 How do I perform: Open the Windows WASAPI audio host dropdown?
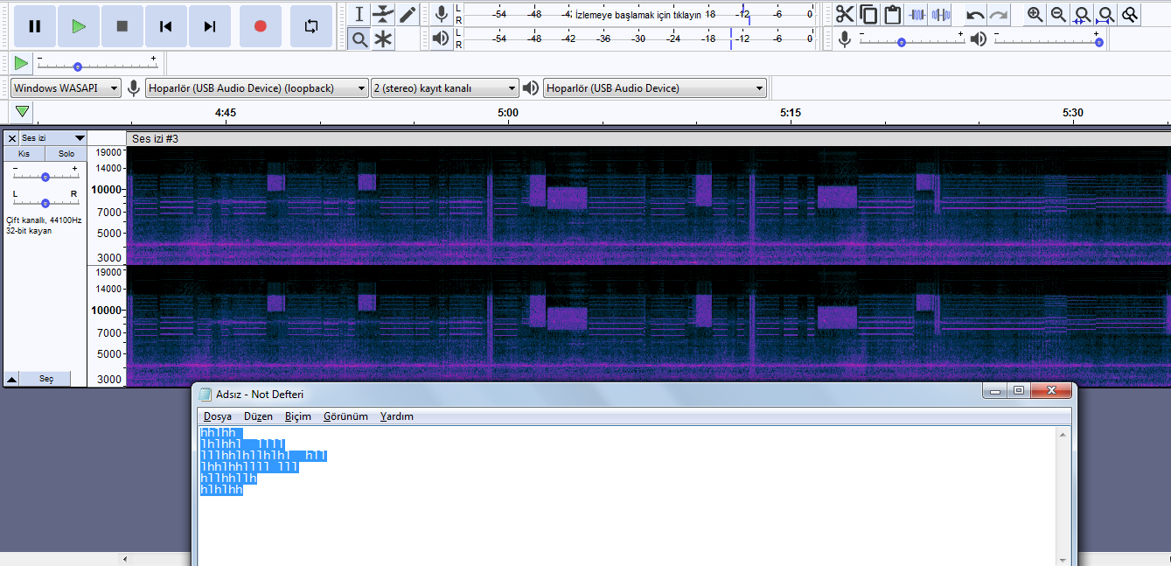point(66,87)
